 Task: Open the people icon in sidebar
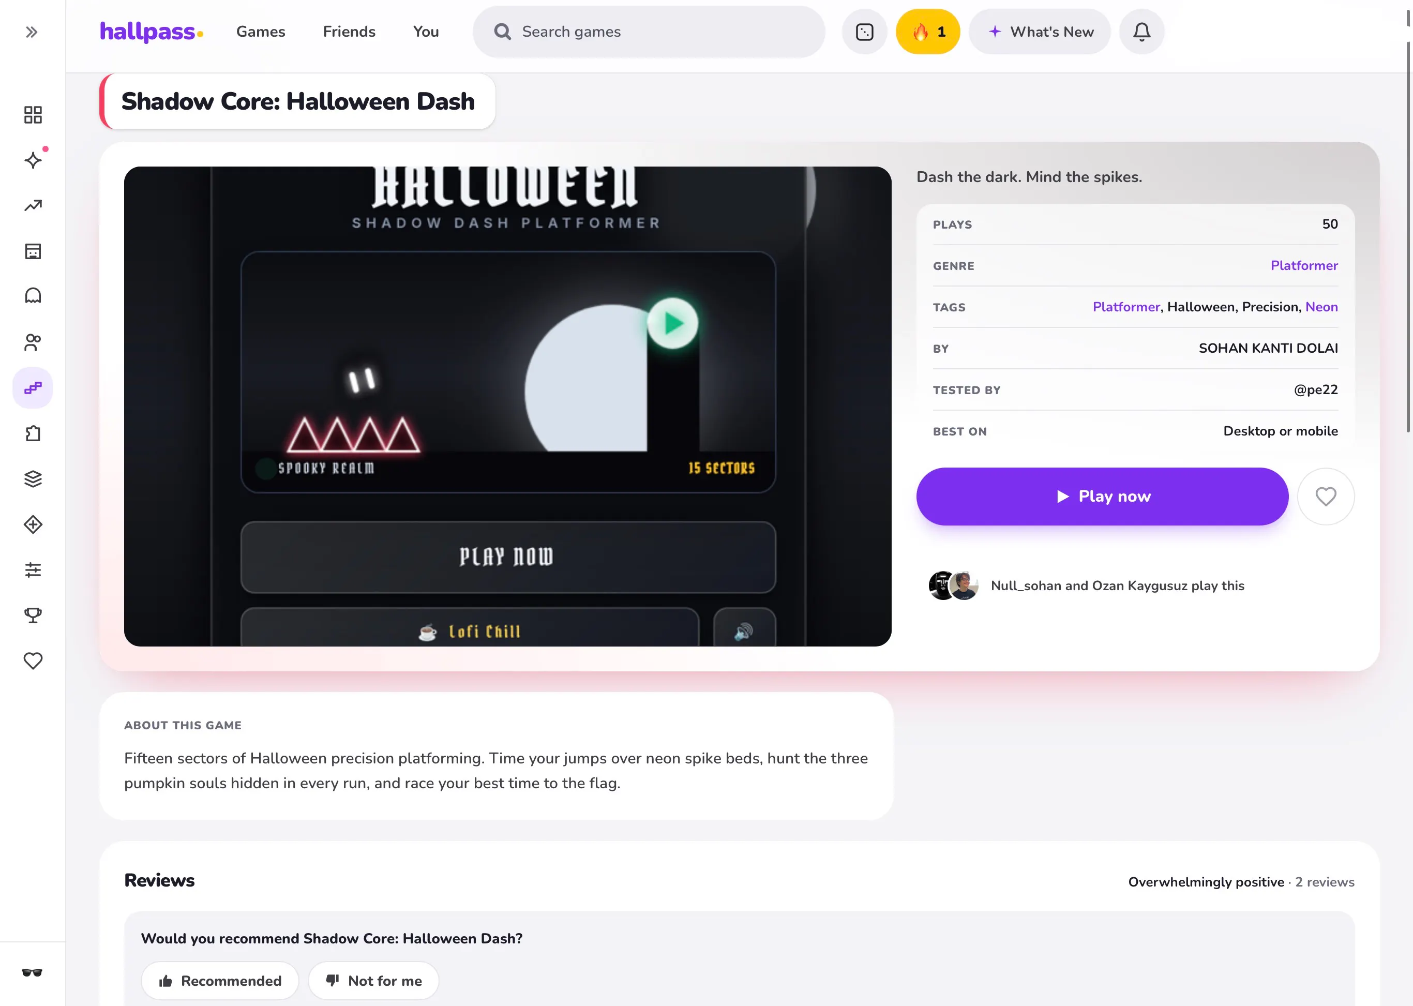33,342
